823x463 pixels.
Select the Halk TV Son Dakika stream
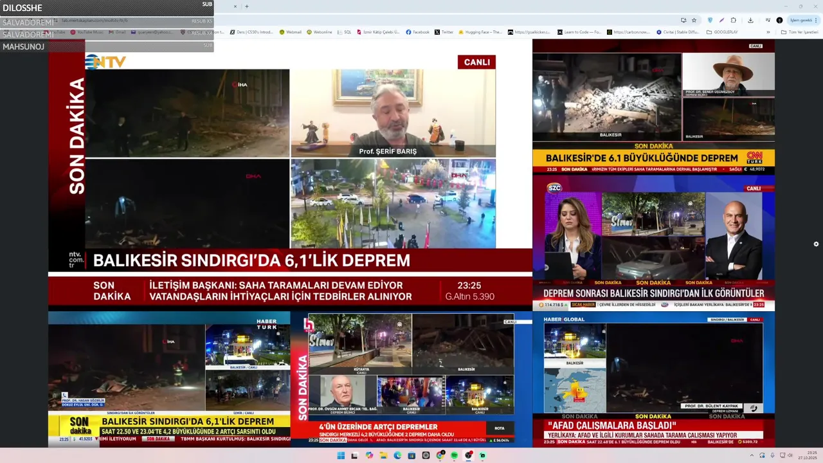(411, 379)
